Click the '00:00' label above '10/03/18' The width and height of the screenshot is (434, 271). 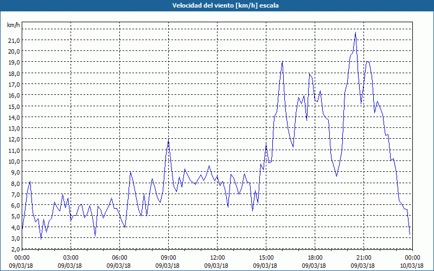413,258
